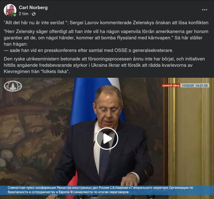Open the post permalink via '2 tim'

pos(24,14)
